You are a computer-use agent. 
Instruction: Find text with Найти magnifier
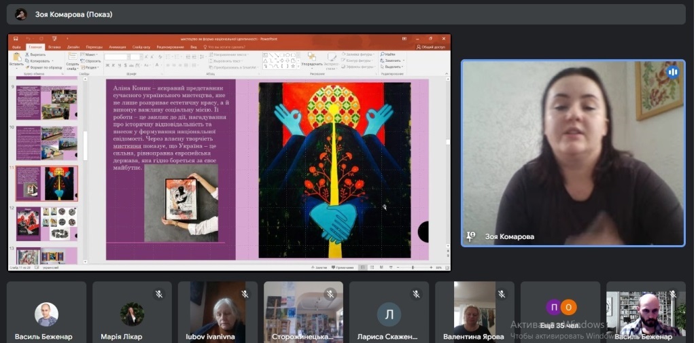tap(387, 54)
